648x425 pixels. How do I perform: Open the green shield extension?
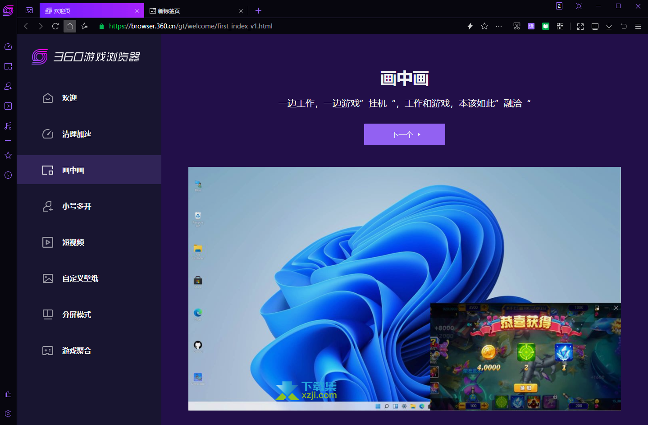(546, 26)
